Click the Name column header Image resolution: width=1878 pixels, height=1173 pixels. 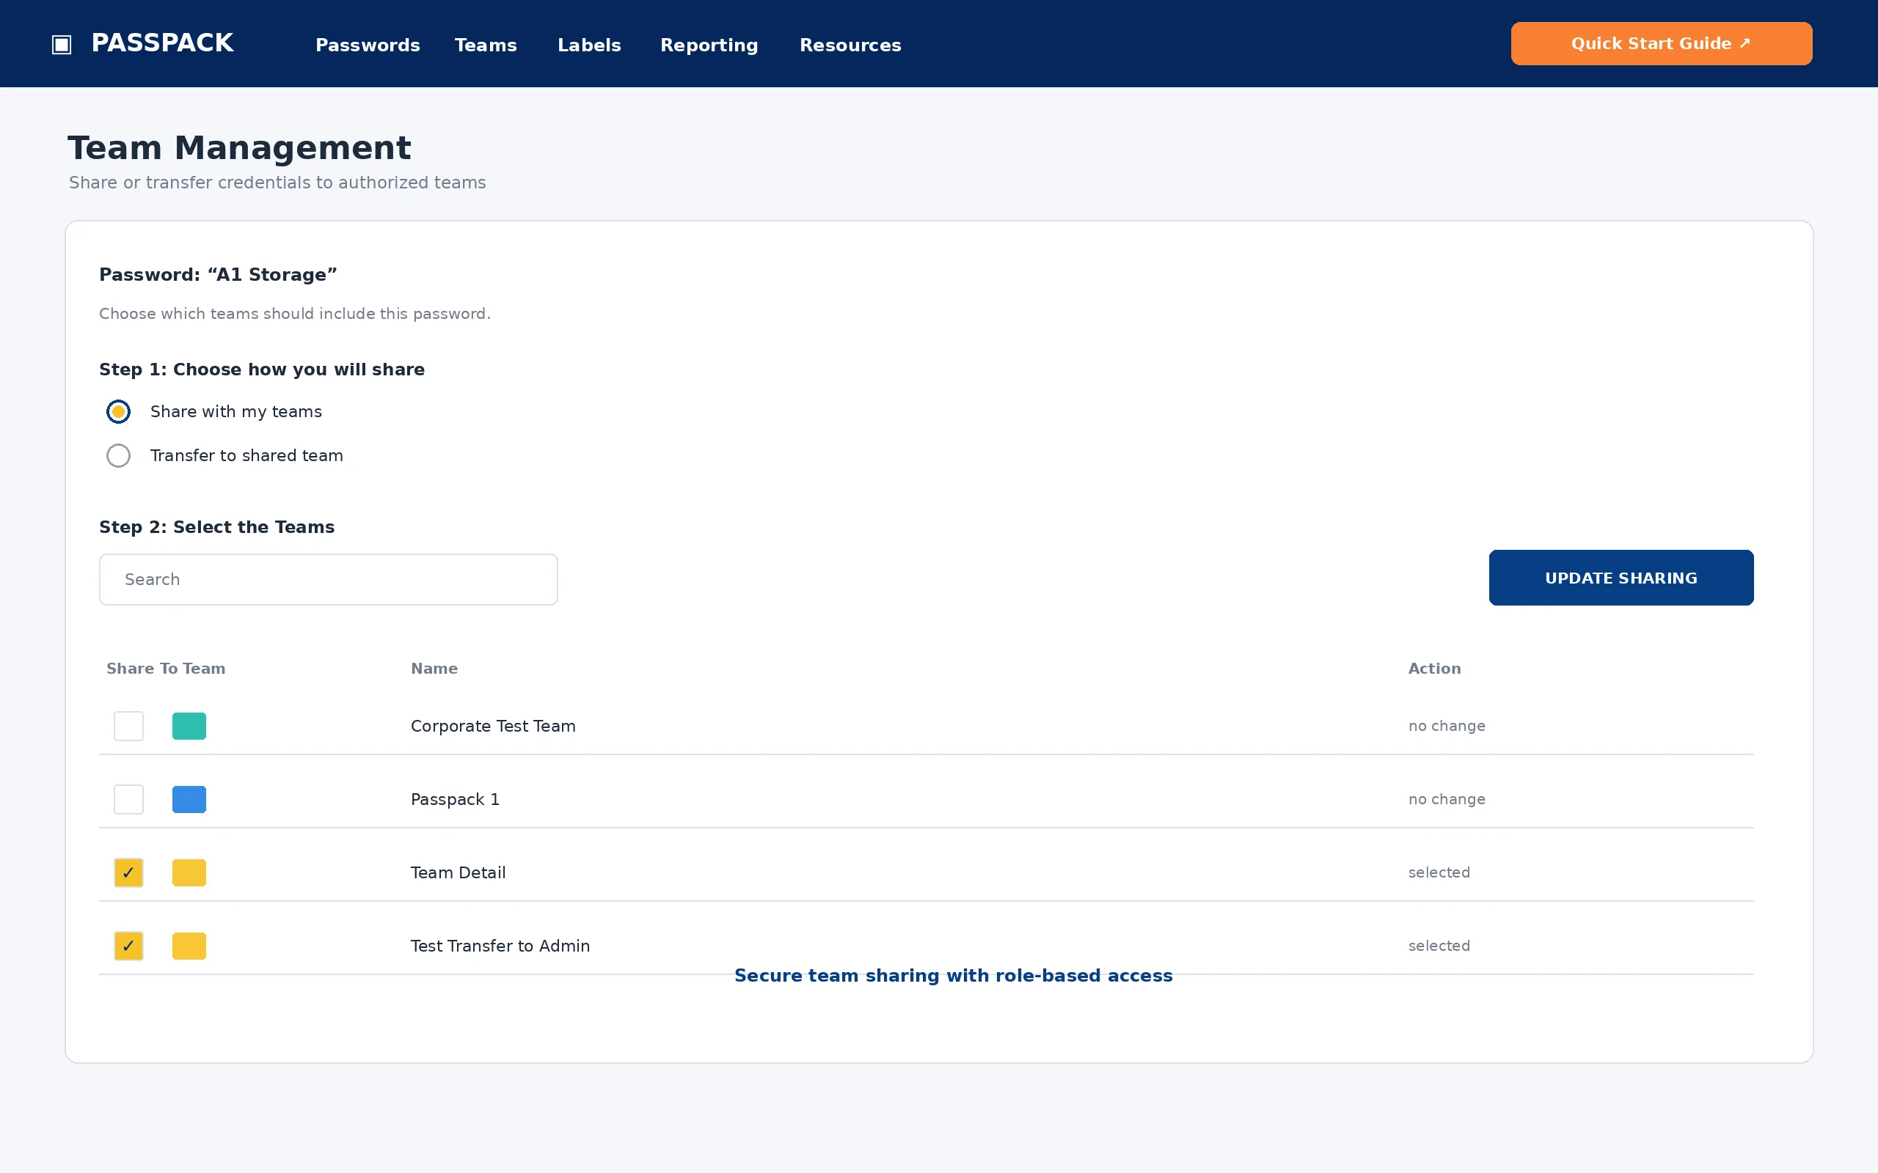pos(434,669)
